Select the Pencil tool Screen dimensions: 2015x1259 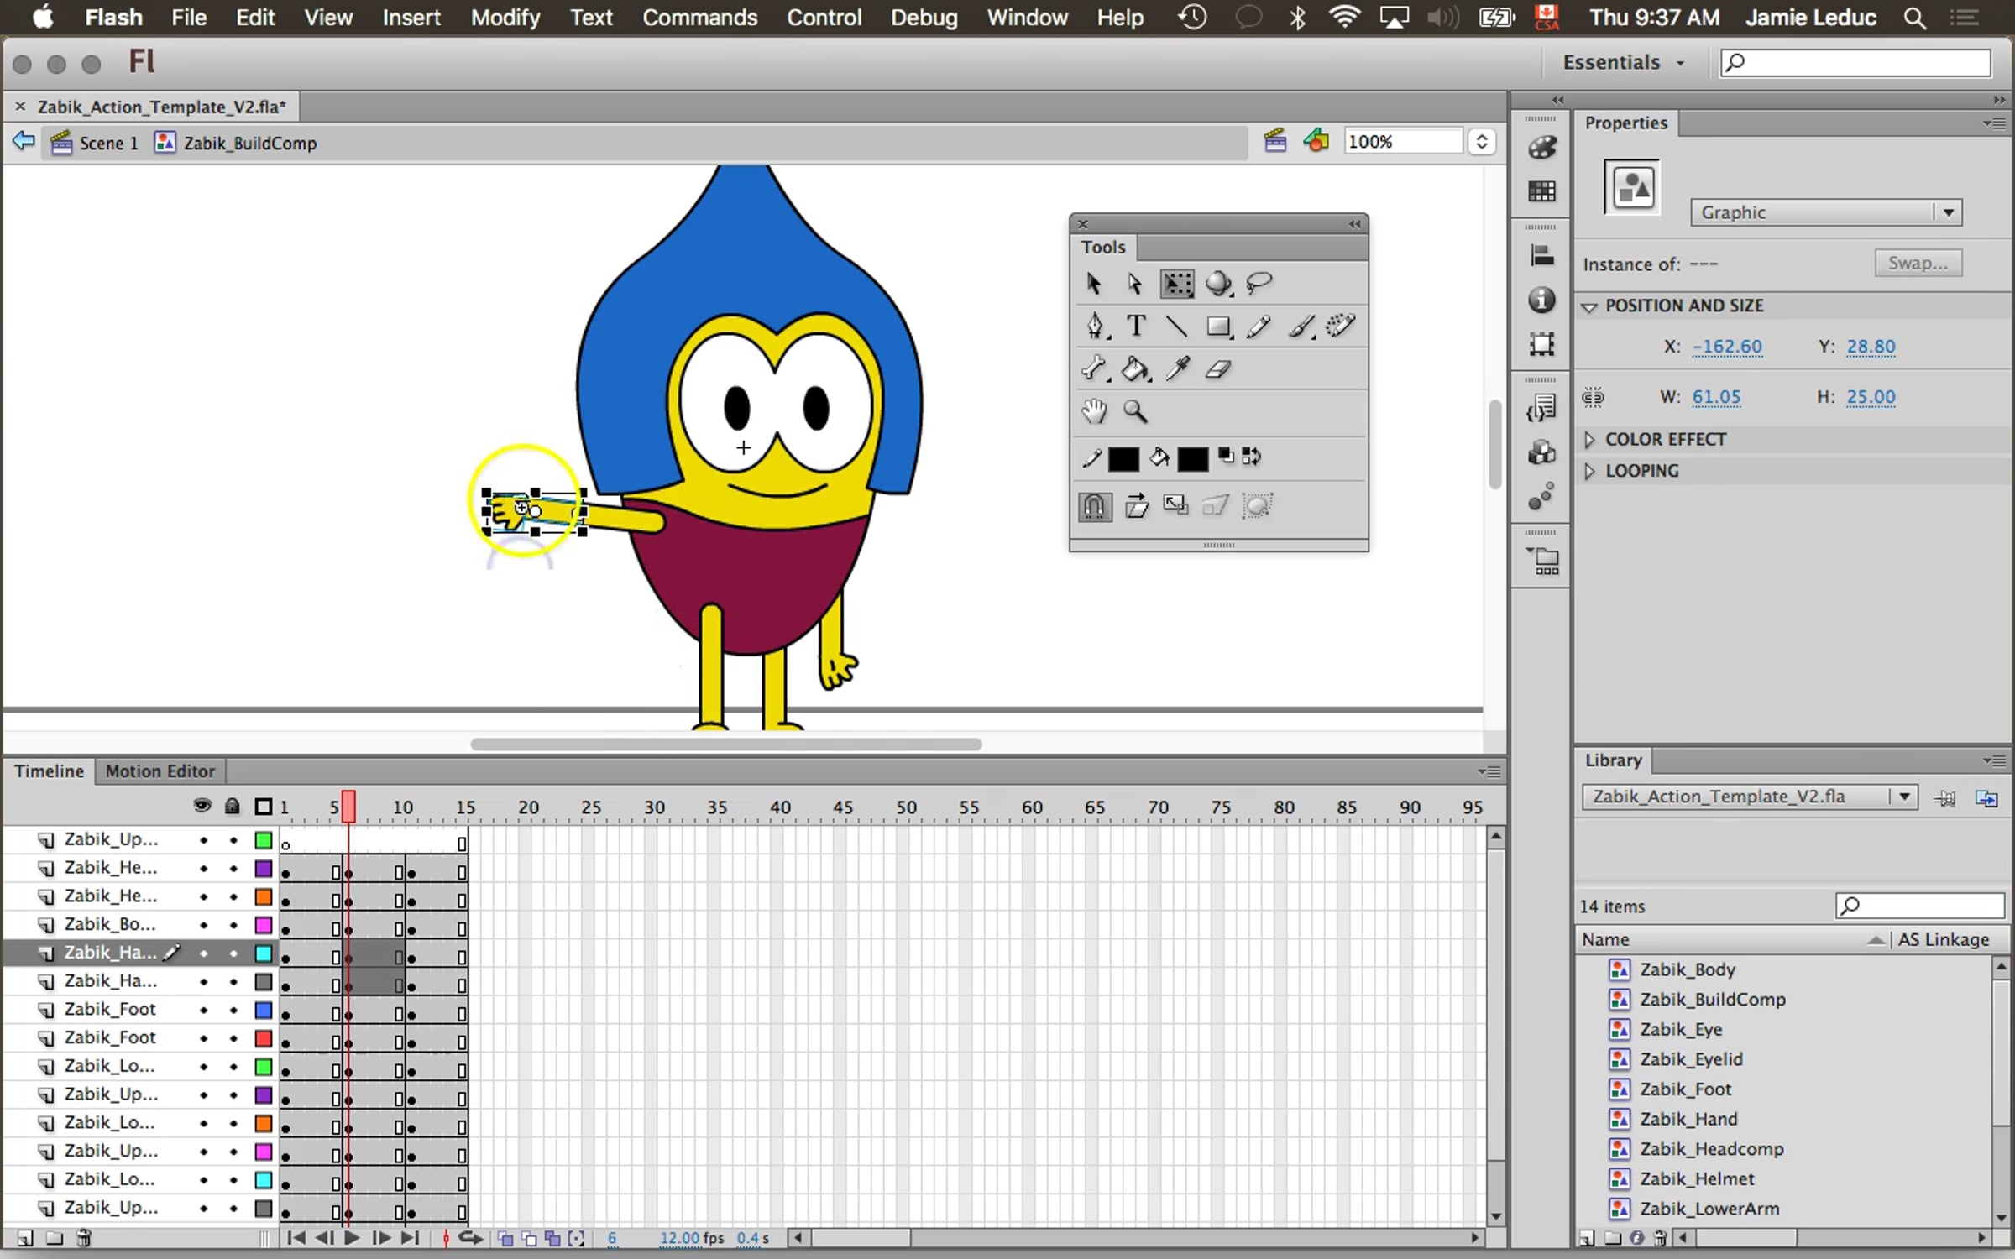point(1259,326)
